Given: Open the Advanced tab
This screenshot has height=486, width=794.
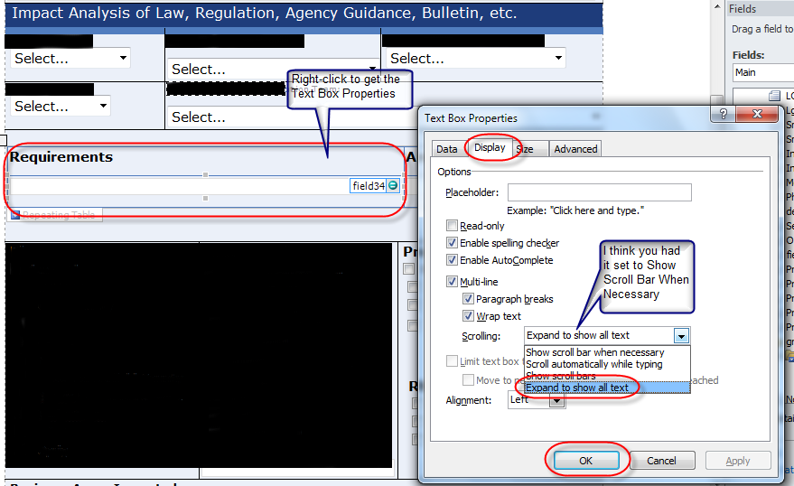Looking at the screenshot, I should pyautogui.click(x=575, y=149).
